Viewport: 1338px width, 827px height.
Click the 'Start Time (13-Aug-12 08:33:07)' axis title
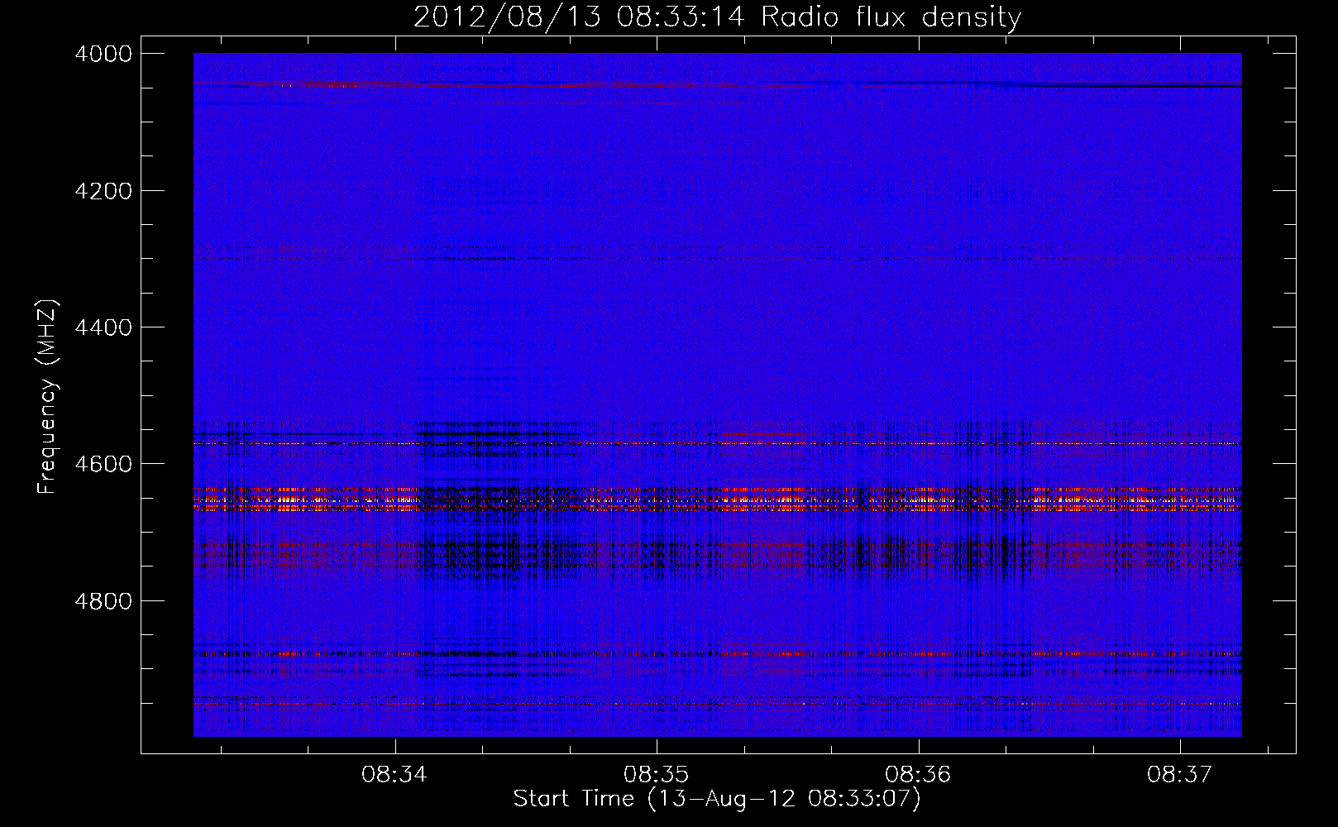717,799
